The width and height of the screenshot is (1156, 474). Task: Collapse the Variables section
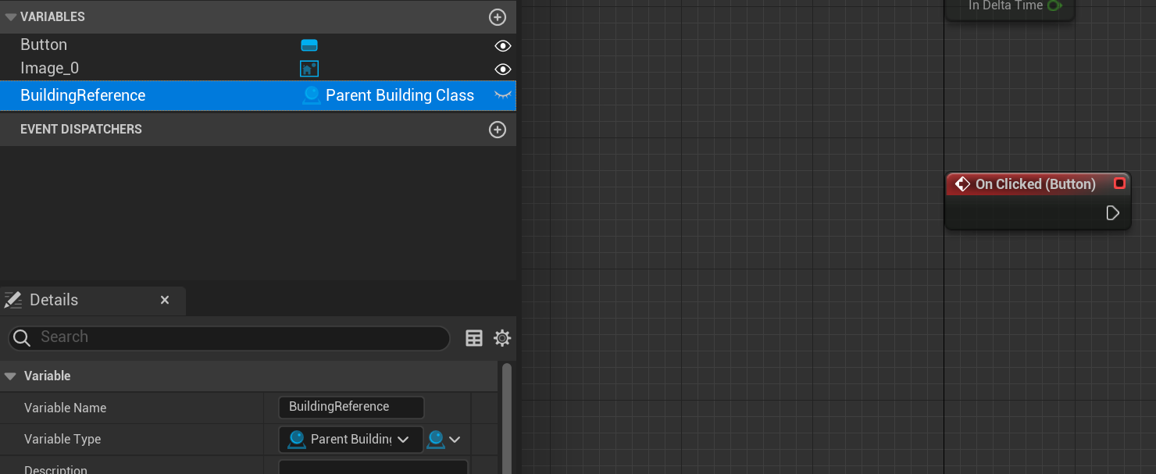click(x=10, y=16)
